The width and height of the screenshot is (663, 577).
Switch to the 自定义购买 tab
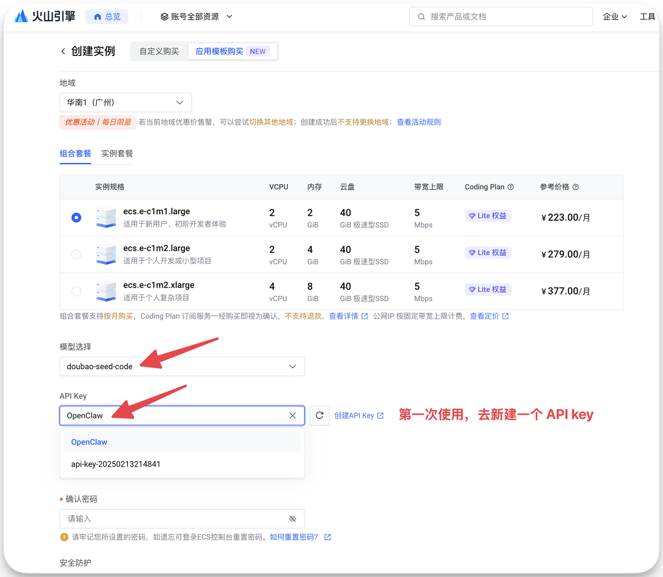[x=159, y=51]
